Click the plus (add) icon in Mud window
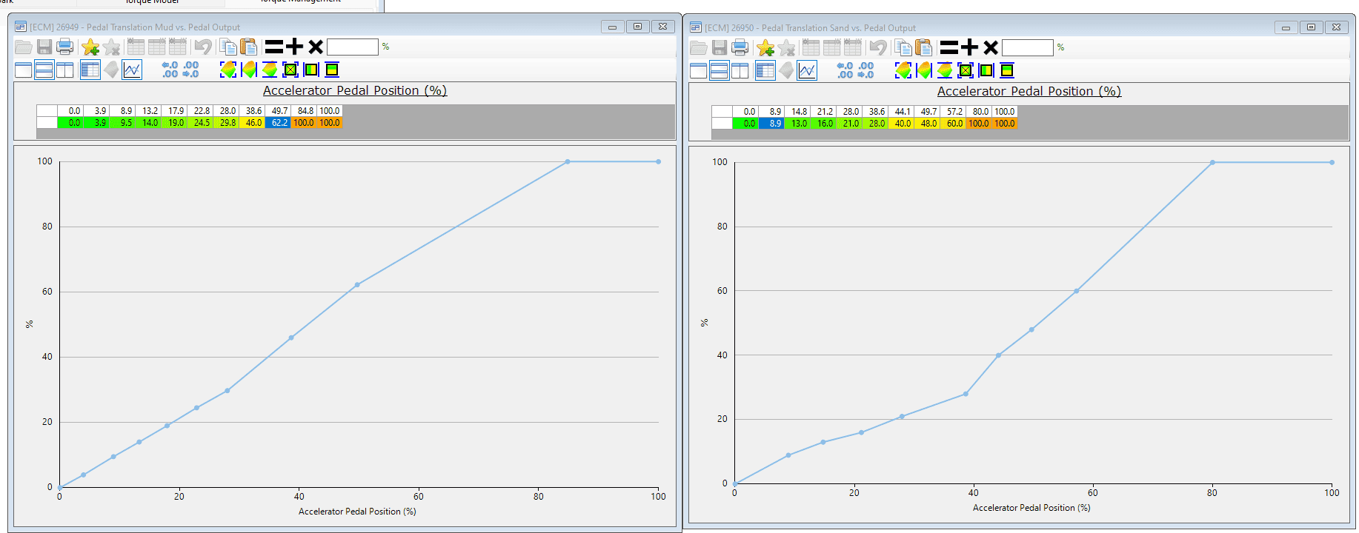Screen dimensions: 1359x533 tap(295, 47)
